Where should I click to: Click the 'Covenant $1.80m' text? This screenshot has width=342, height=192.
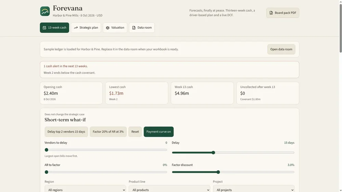(250, 99)
